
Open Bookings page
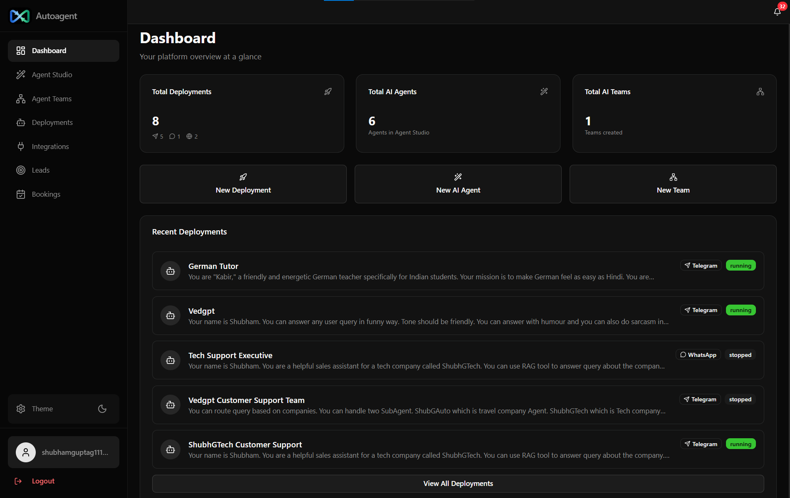[x=64, y=194]
